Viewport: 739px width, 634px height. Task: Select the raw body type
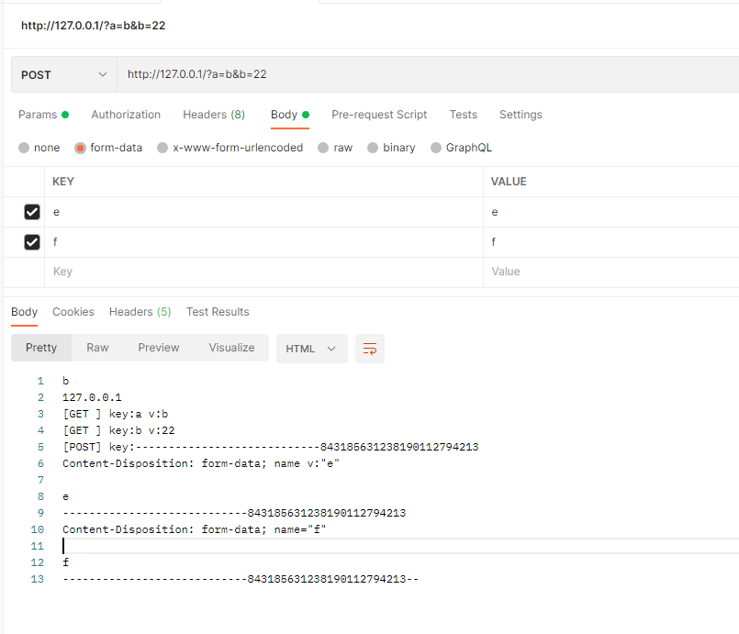(335, 148)
